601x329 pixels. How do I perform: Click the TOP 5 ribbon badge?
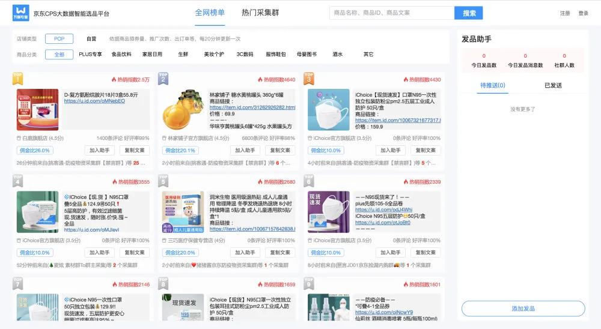(163, 181)
